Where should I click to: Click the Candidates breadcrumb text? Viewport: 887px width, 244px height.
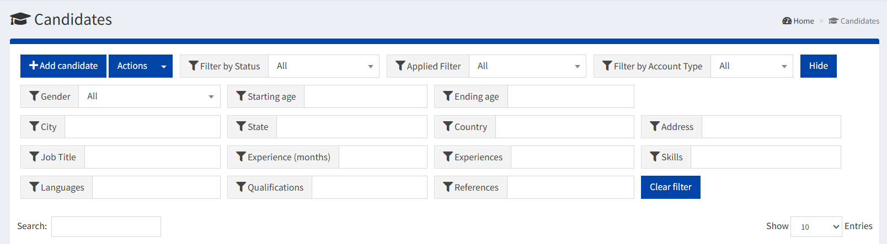860,21
